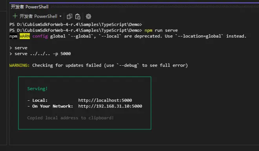Select the 开发者 PowerShell panel title

[x=29, y=7]
